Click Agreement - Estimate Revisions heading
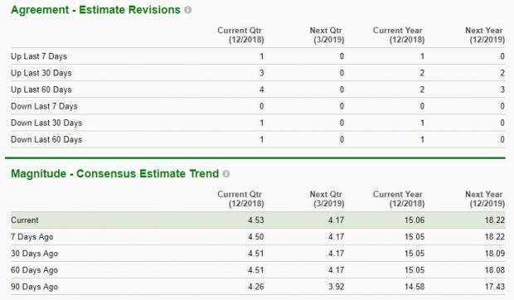The width and height of the screenshot is (514, 300). point(95,10)
